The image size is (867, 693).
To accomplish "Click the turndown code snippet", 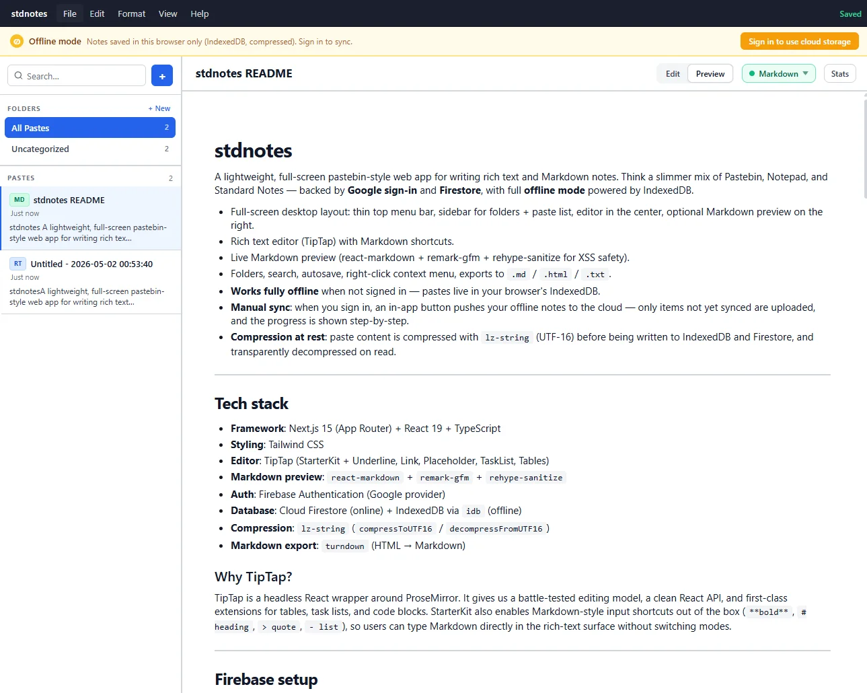I will [344, 546].
